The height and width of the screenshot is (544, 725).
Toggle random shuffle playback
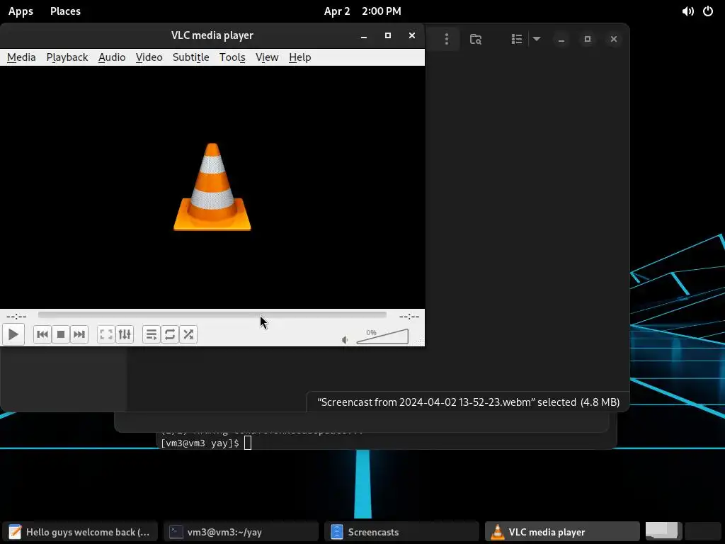click(x=188, y=334)
